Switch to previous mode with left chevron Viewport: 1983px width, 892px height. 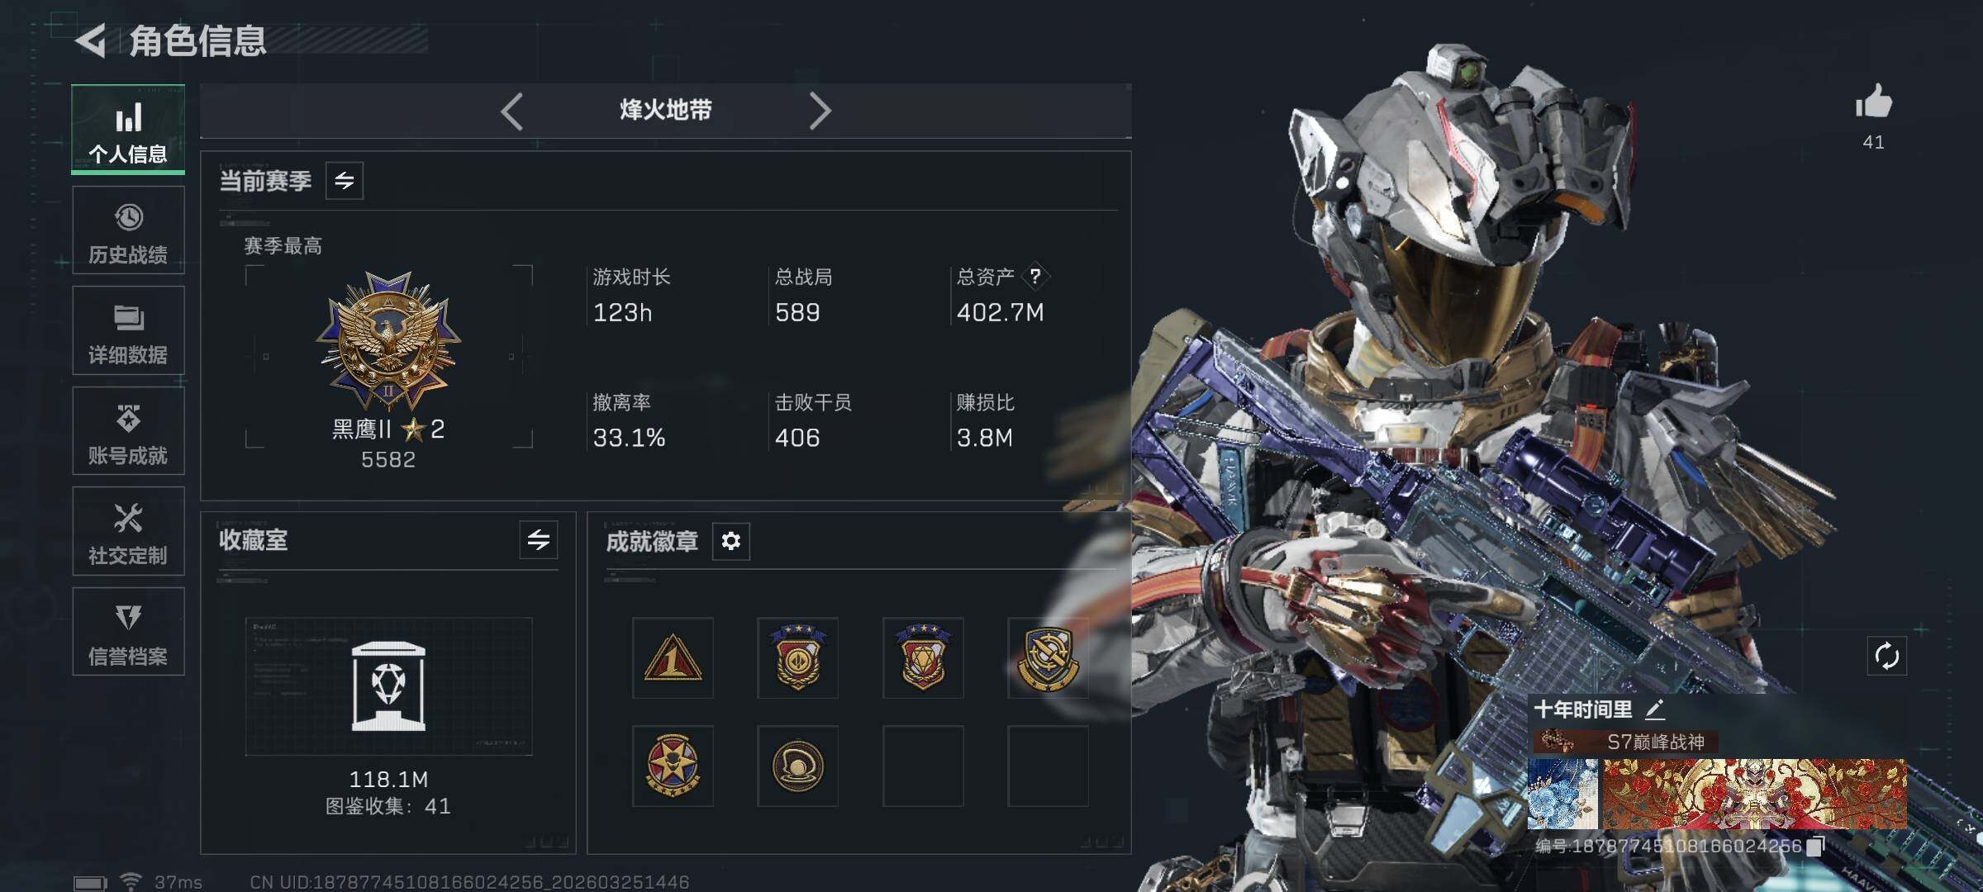point(512,111)
